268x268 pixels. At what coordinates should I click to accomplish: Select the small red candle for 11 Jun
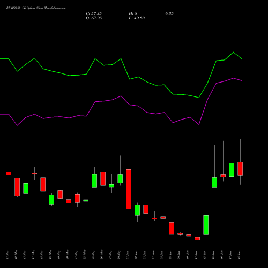point(197,239)
